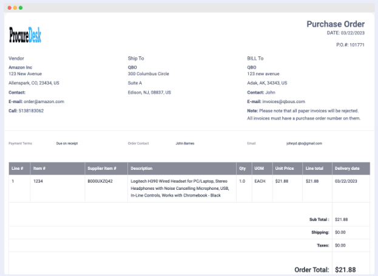Select supplier item code B000UXZQ42
The image size is (378, 276).
(100, 181)
